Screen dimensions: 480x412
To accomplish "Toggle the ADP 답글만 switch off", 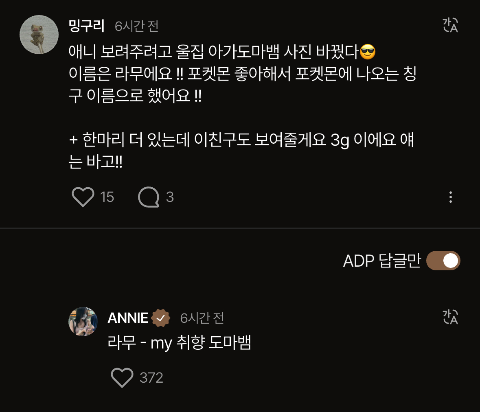I will point(443,261).
